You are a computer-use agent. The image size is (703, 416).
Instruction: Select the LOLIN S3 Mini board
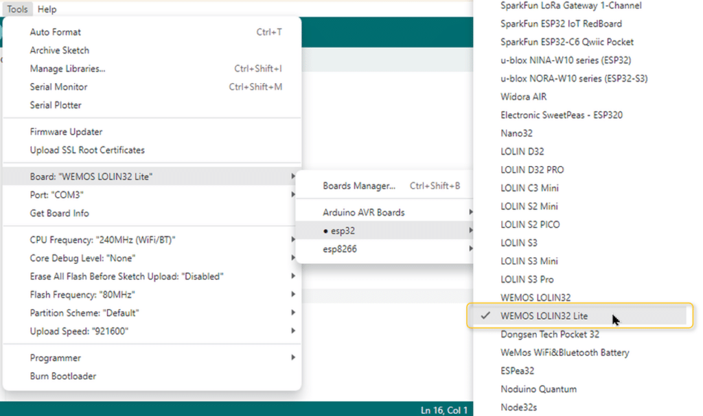tap(529, 262)
